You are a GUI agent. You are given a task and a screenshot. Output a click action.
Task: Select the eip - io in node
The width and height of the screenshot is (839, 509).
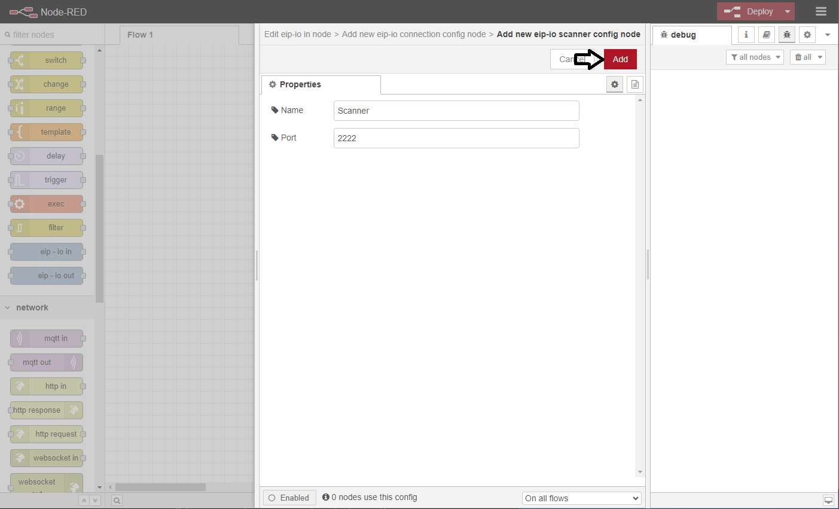(47, 252)
